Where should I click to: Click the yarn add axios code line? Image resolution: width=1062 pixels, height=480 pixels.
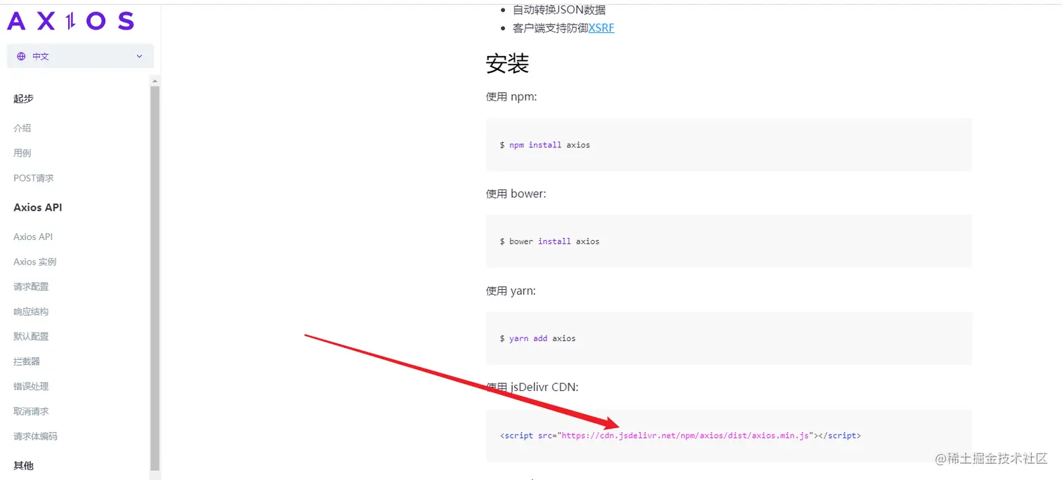pos(538,338)
